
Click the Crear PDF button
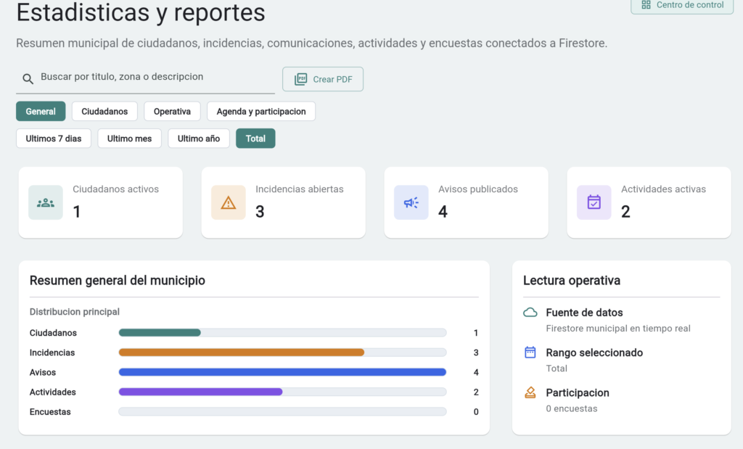[x=323, y=79]
